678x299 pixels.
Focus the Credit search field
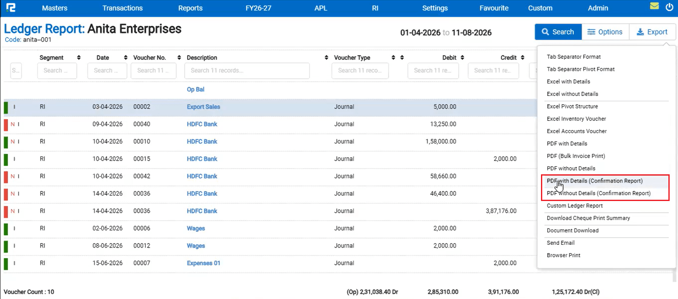point(493,71)
